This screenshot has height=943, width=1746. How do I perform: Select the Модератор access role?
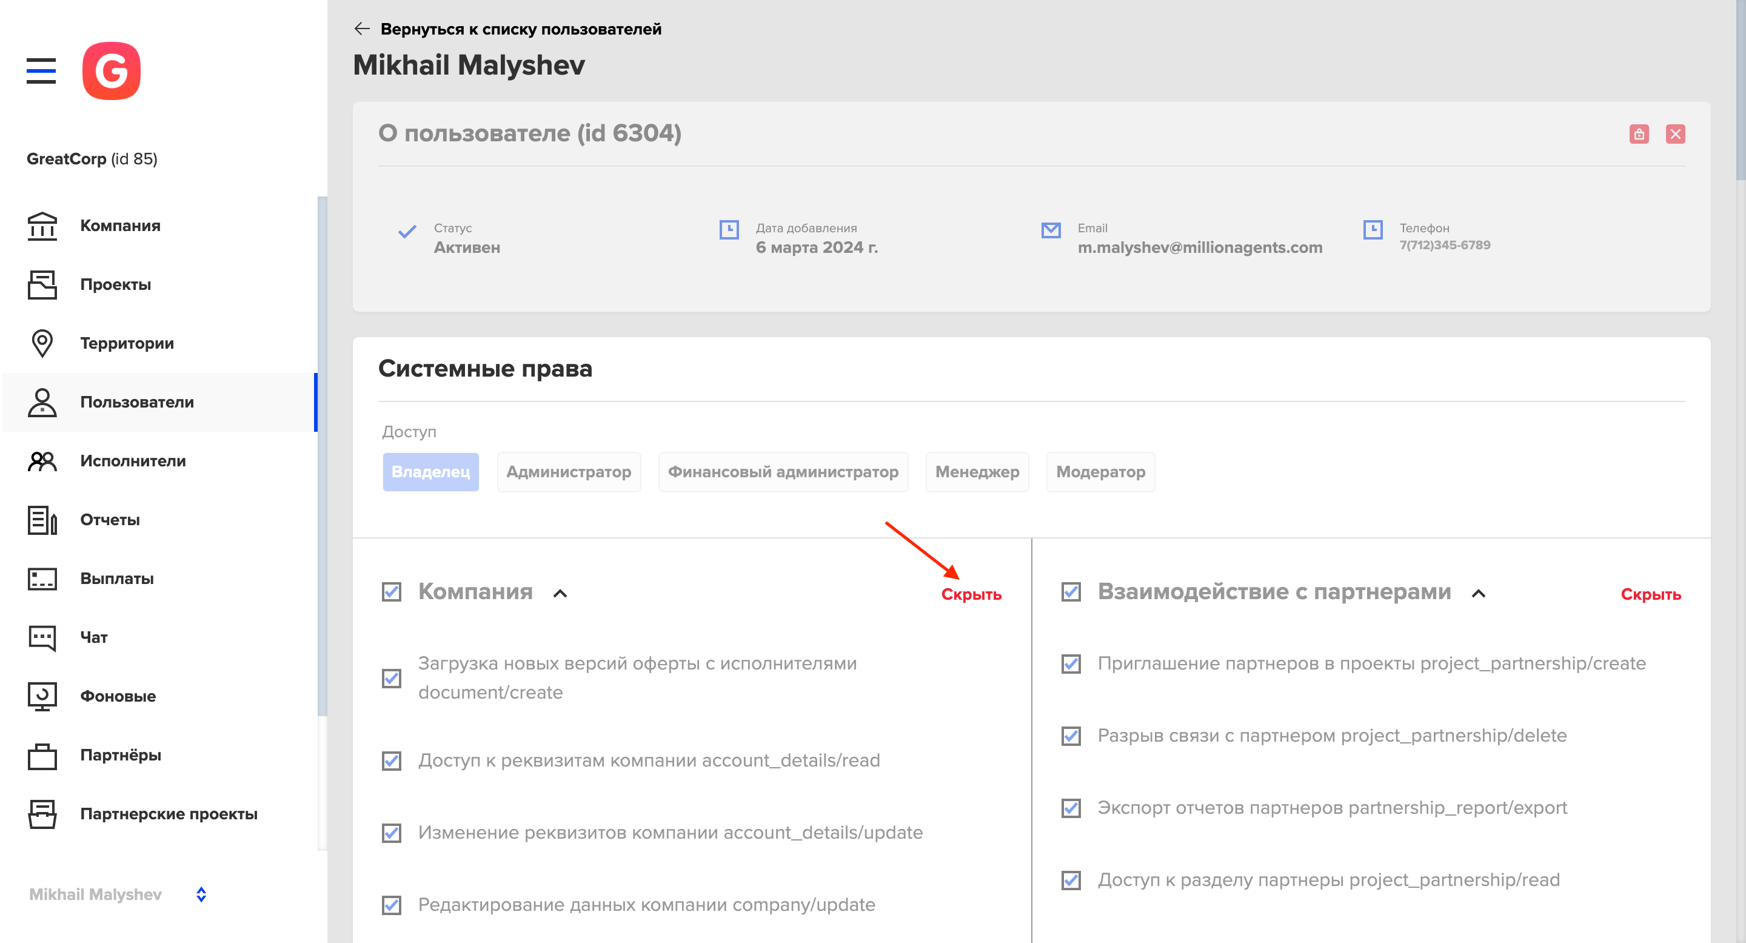[1101, 472]
